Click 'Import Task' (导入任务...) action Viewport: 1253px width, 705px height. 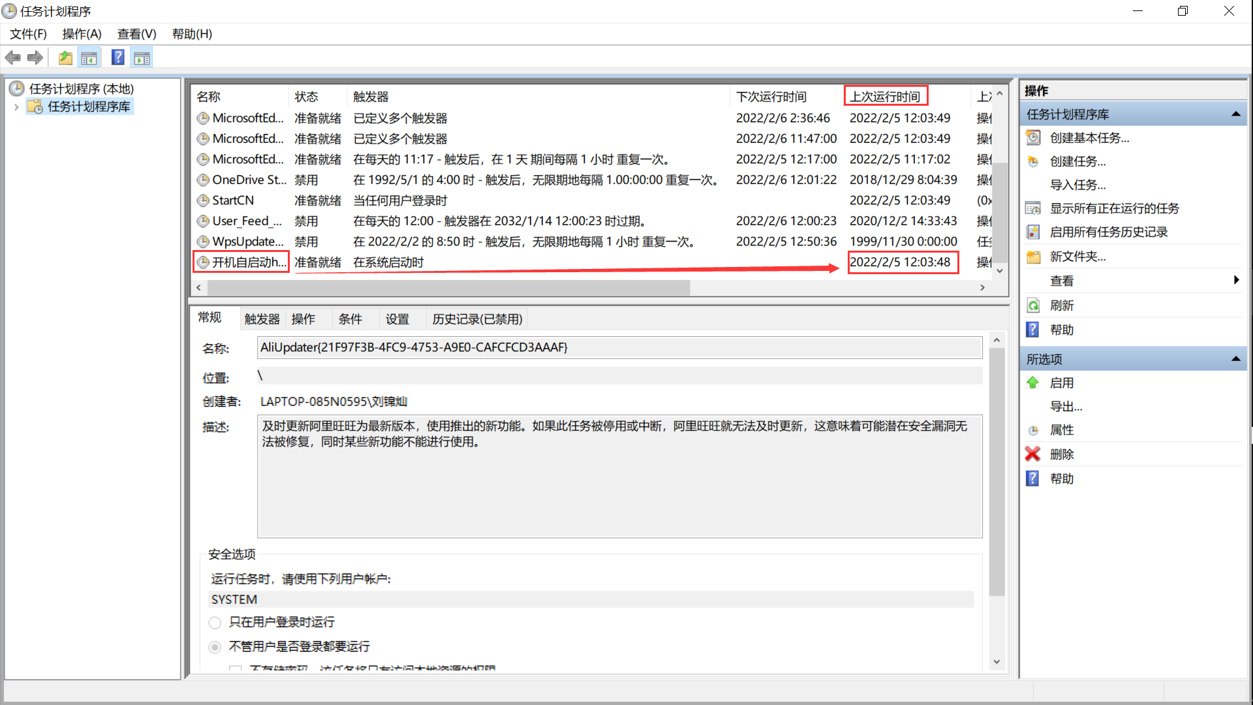(1077, 185)
